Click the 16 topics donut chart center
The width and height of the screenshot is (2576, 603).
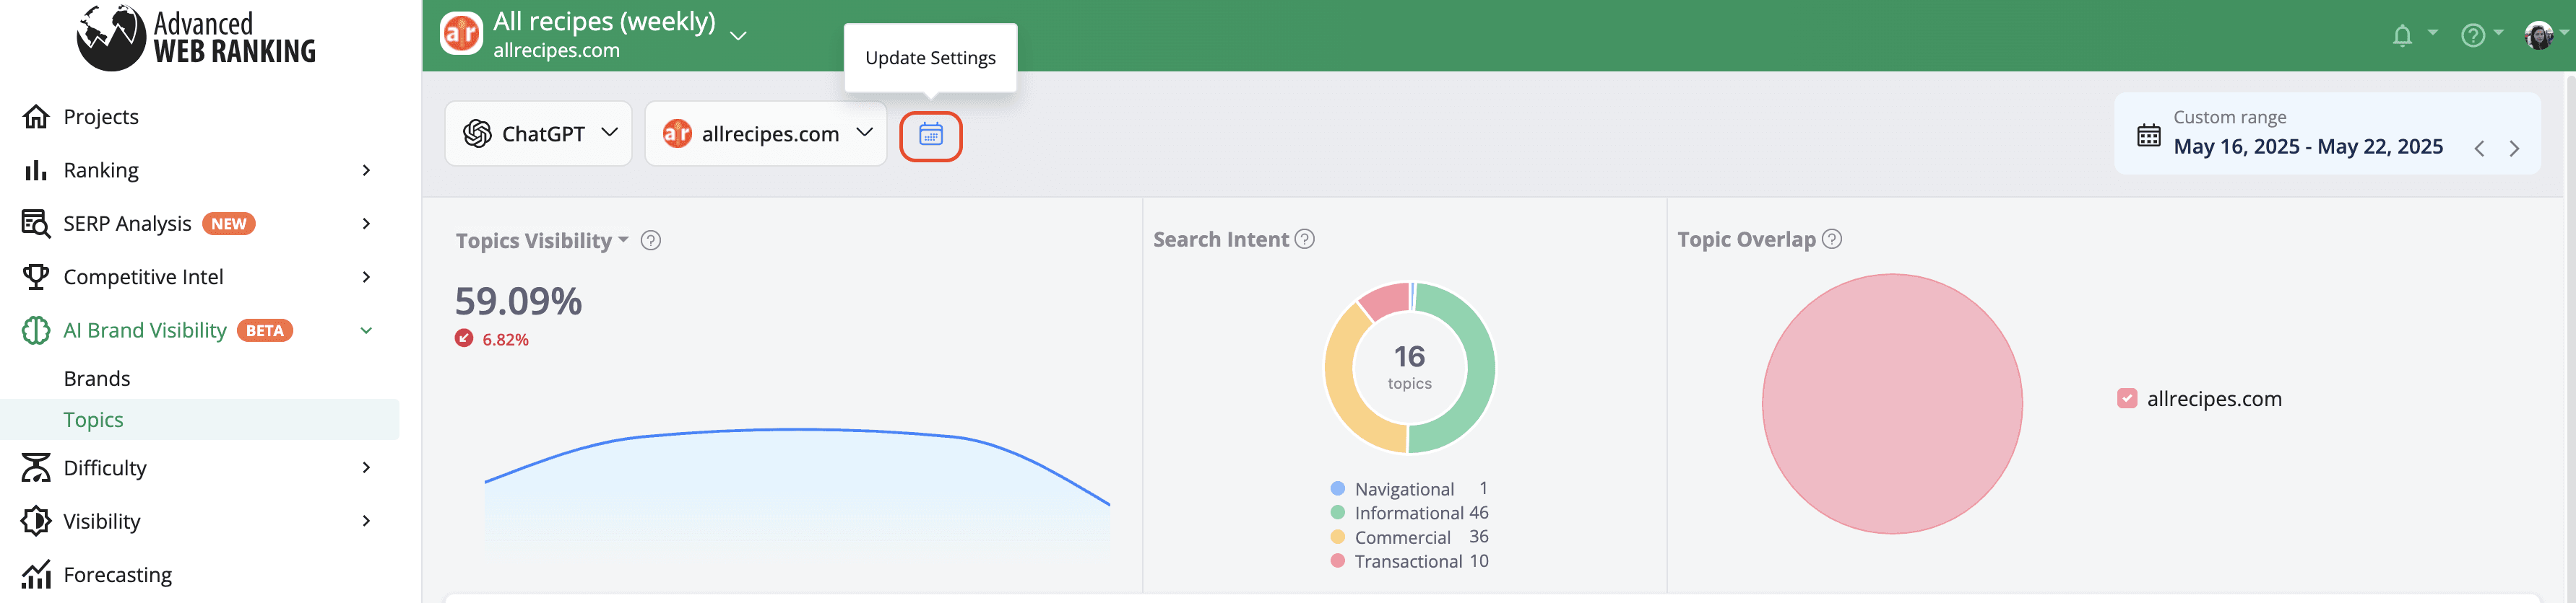[x=1409, y=367]
